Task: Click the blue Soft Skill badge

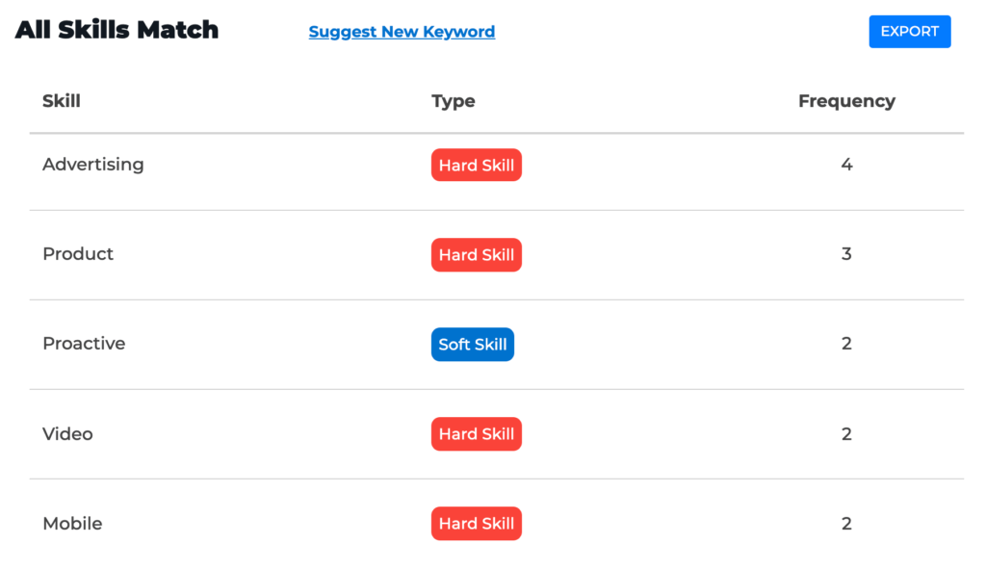Action: pos(472,344)
